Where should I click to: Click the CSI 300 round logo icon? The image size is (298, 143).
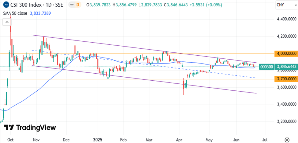click(6, 5)
